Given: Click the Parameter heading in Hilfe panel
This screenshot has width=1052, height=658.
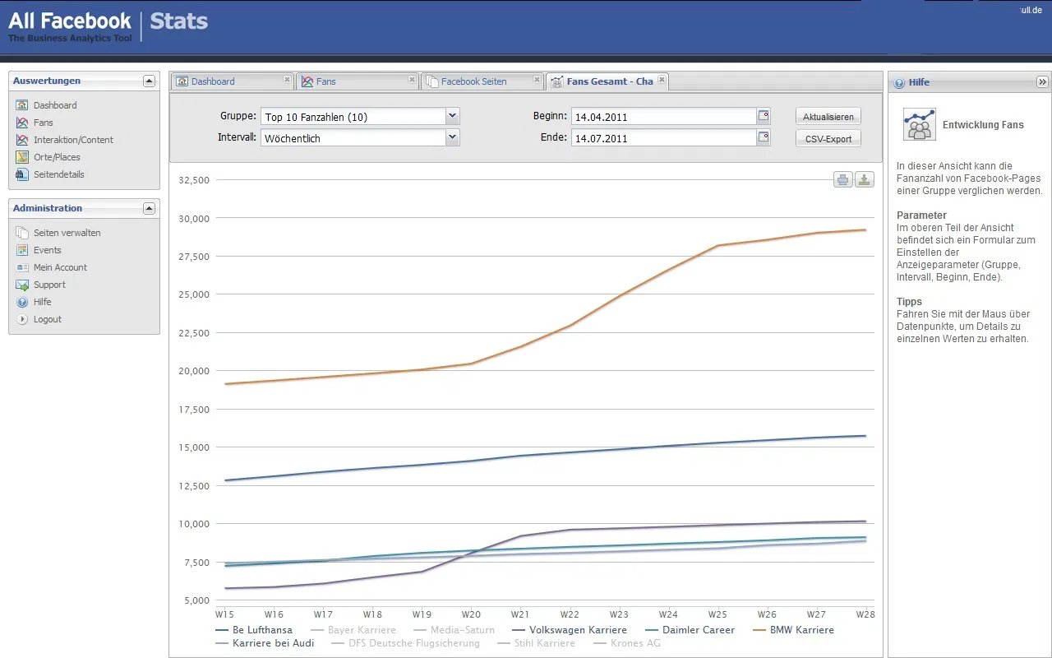Looking at the screenshot, I should (x=921, y=215).
